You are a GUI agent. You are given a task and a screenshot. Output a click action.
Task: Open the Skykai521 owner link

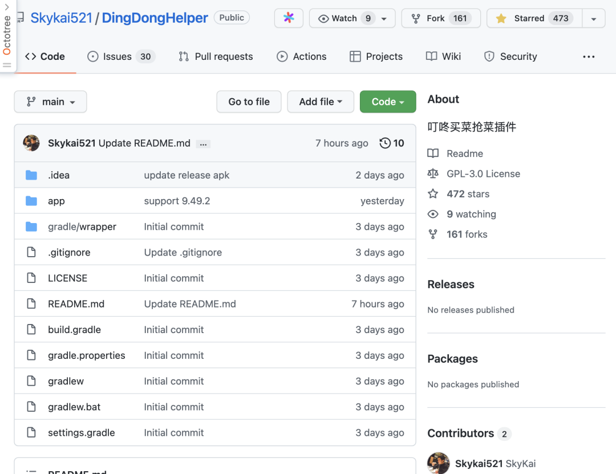[61, 18]
